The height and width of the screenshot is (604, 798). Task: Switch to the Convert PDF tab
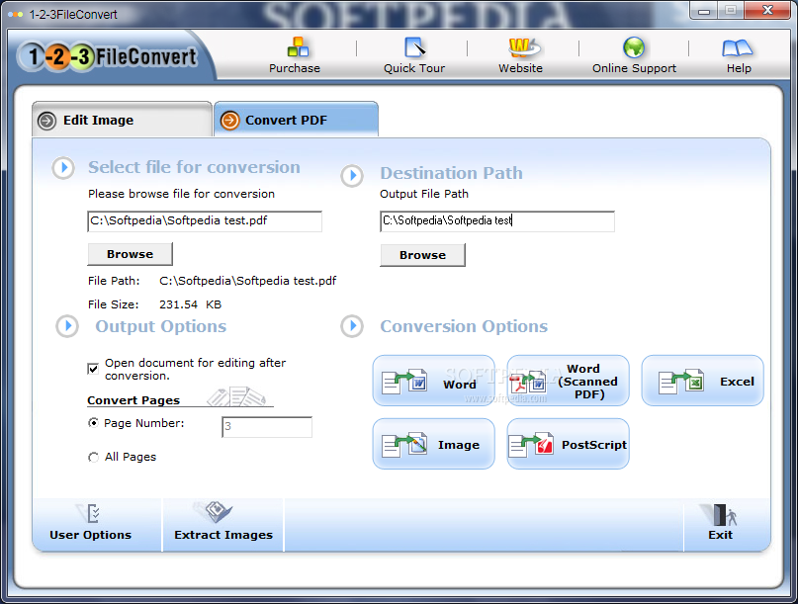tap(297, 120)
